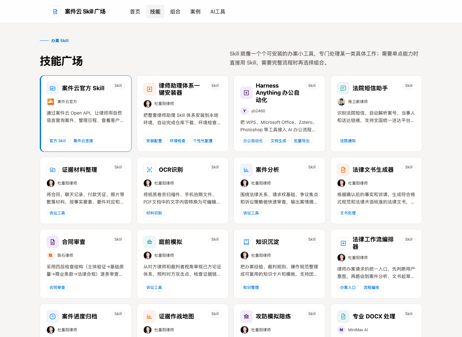This screenshot has width=462, height=337.
Task: Click the 文书处理 tag
Action: coord(348,213)
